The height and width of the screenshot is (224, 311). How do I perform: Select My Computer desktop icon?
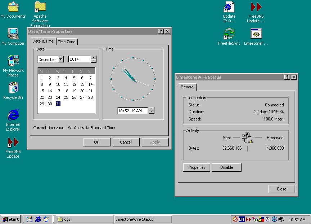click(x=13, y=36)
